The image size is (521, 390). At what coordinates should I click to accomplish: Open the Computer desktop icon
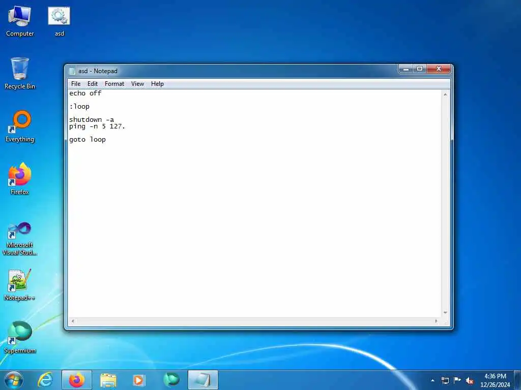tap(20, 20)
